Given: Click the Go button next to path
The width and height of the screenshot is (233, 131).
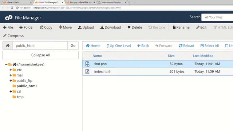Looking at the screenshot, I should pos(73,45).
